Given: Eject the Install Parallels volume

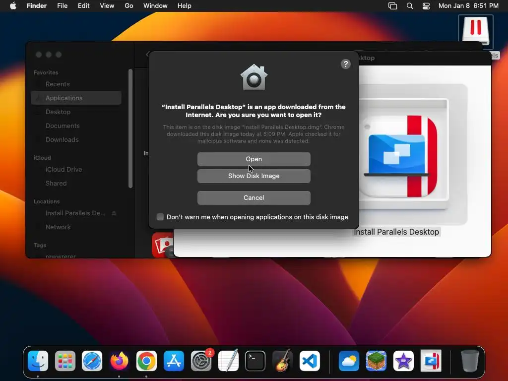Looking at the screenshot, I should [x=114, y=213].
